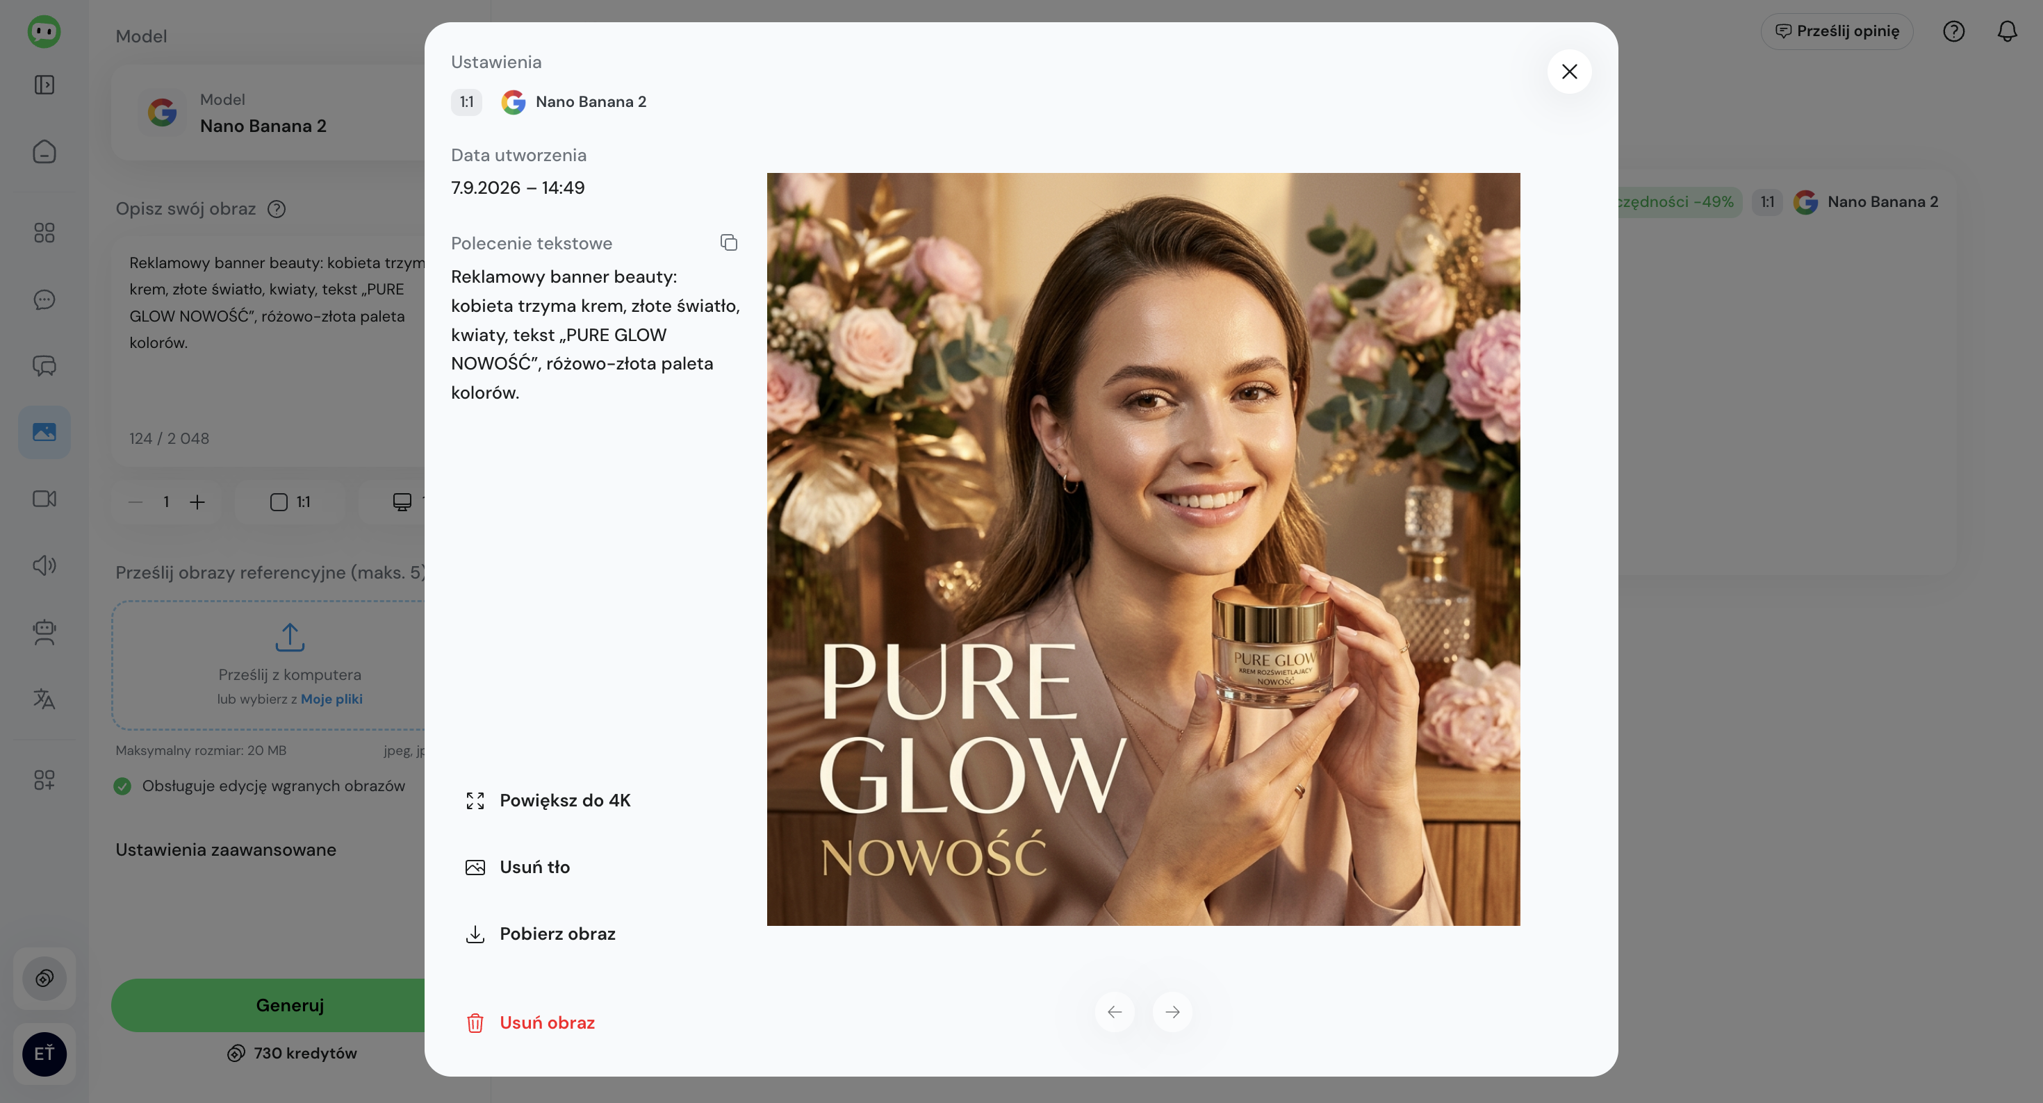Click the Obsługuje edycję wgranych obrazów note

[x=274, y=786]
